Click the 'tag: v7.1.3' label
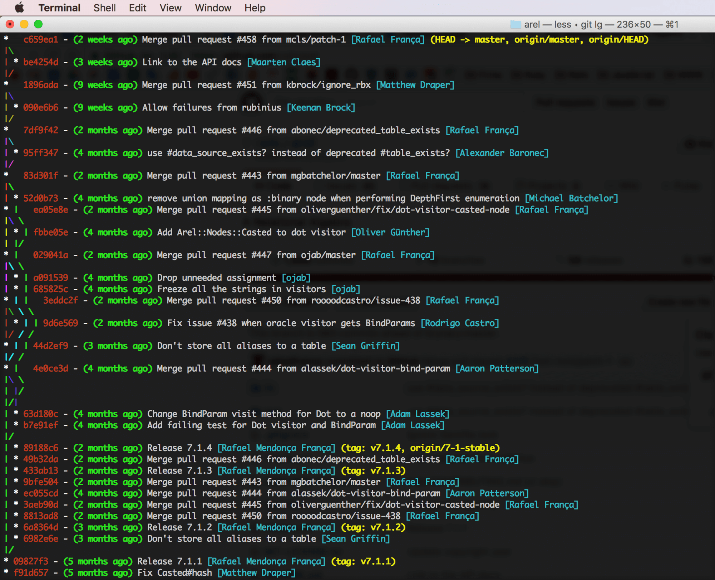This screenshot has width=715, height=580. pyautogui.click(x=373, y=471)
